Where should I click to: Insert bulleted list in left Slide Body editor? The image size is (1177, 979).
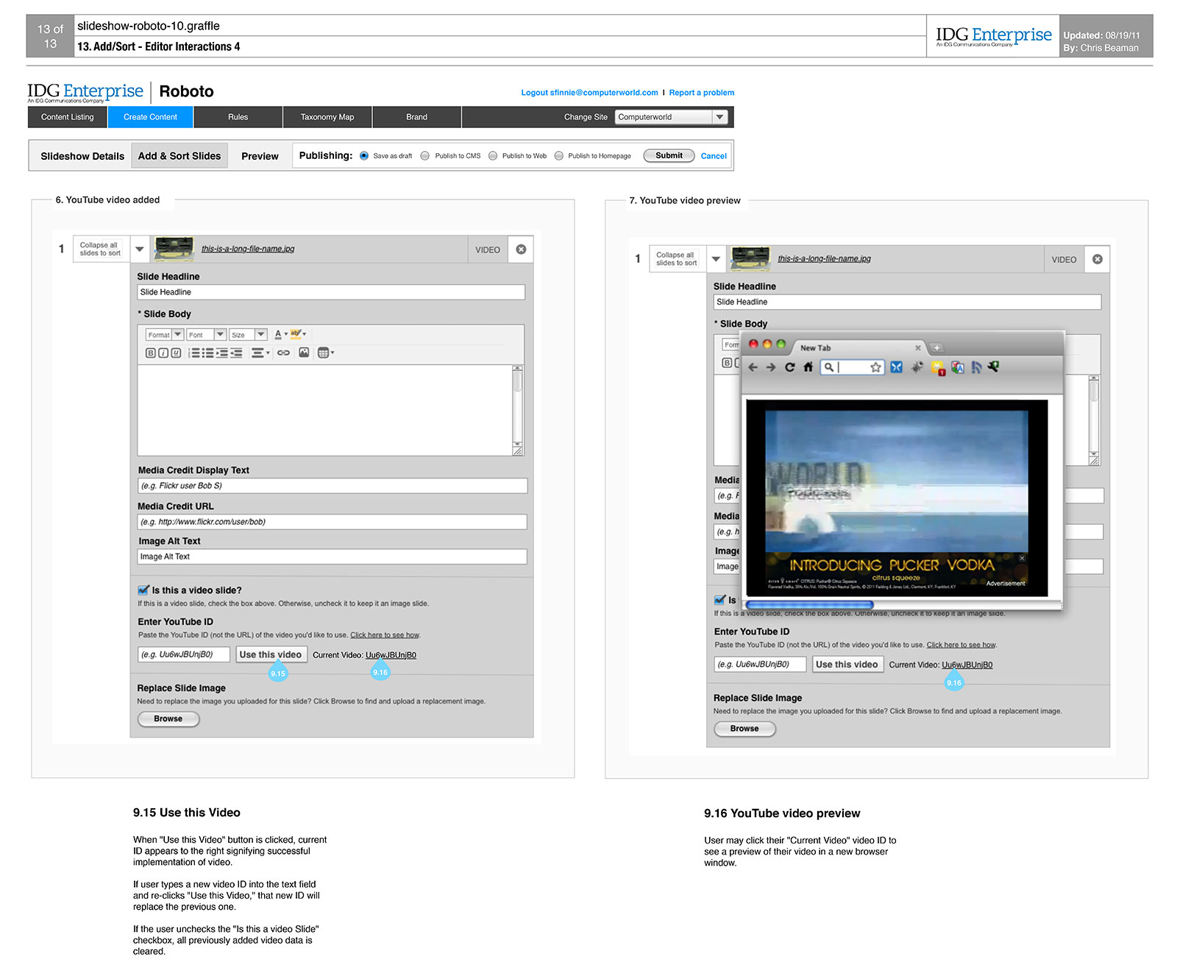coord(208,353)
